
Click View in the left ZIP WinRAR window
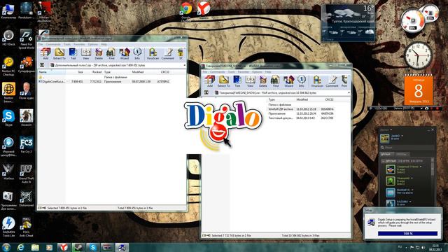85,54
